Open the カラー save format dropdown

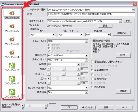[x=54, y=35]
